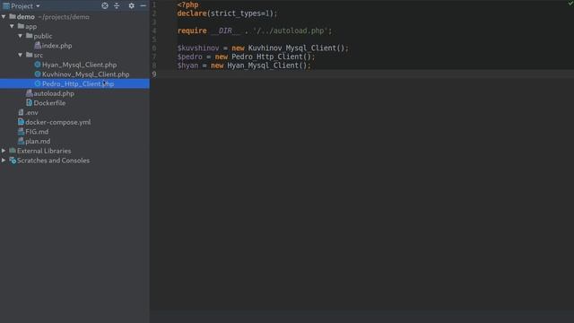Expand Scratches and Consoles node

[x=4, y=160]
